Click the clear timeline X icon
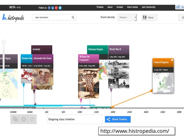This screenshot has height=138, width=184. tap(24, 119)
